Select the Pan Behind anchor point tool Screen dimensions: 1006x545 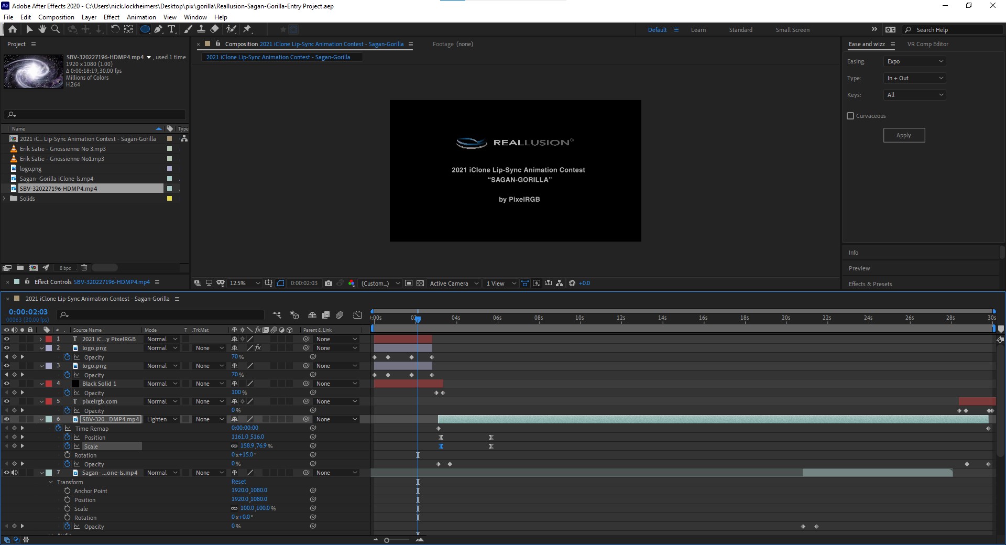(x=128, y=29)
